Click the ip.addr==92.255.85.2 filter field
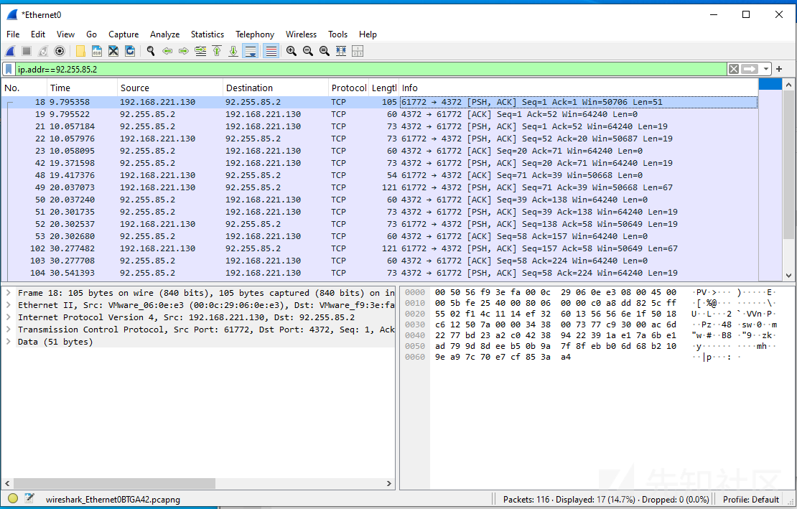Screen dimensions: 797x509 click(x=371, y=69)
